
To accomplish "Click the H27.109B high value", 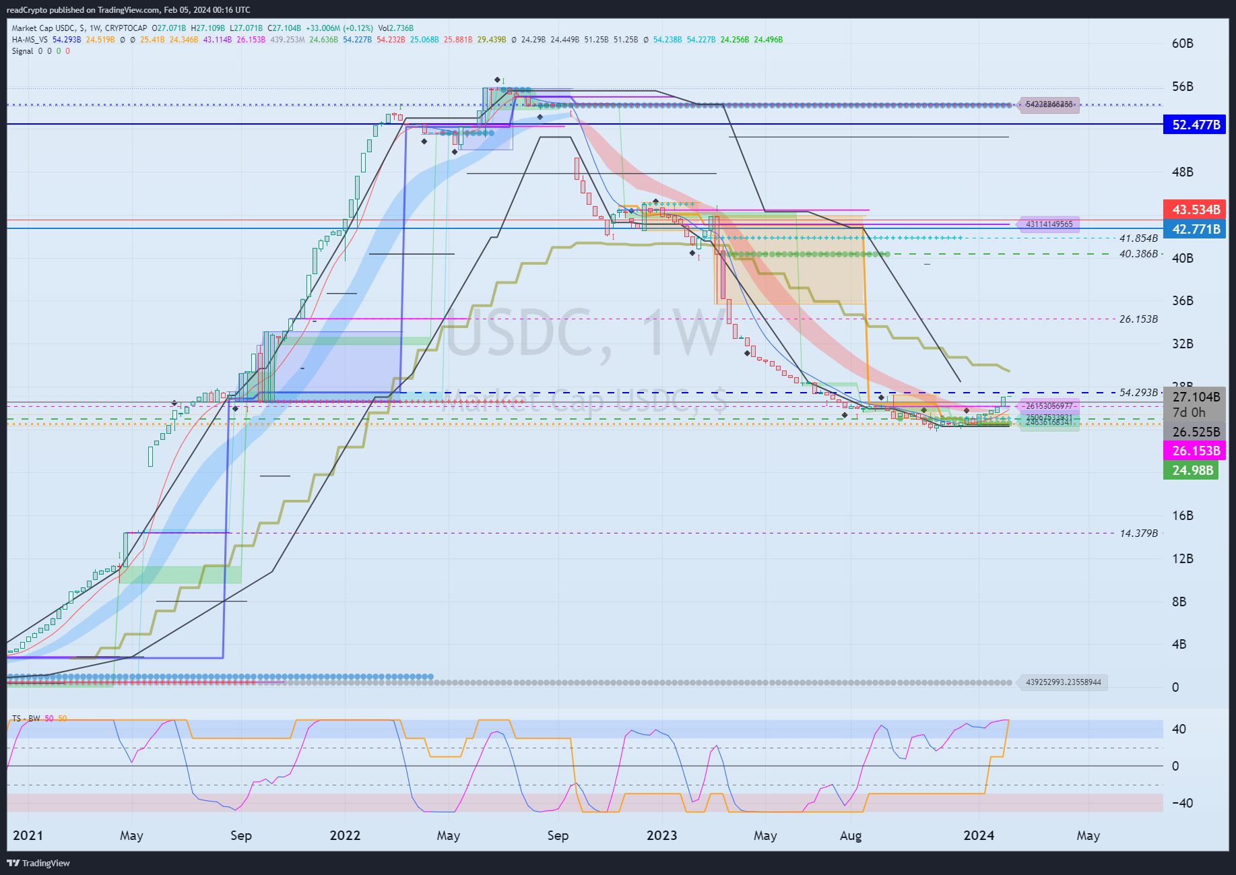I will click(208, 28).
